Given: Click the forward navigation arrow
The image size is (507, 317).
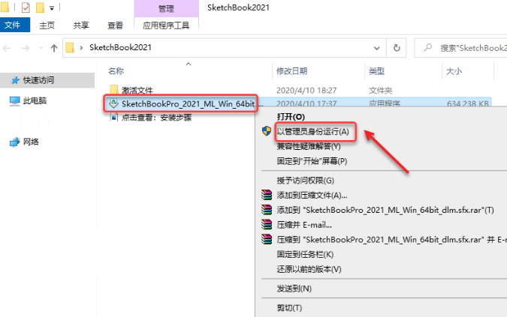Looking at the screenshot, I should (26, 49).
